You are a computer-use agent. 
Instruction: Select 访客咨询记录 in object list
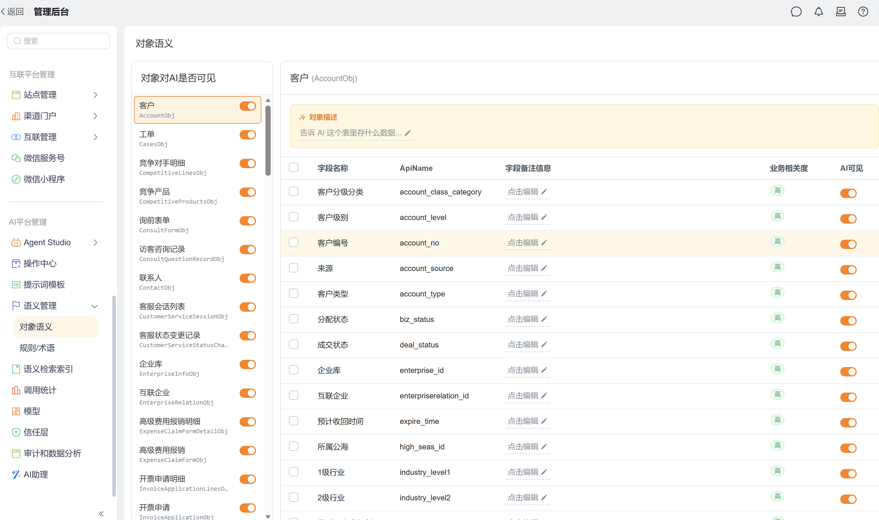tap(197, 254)
